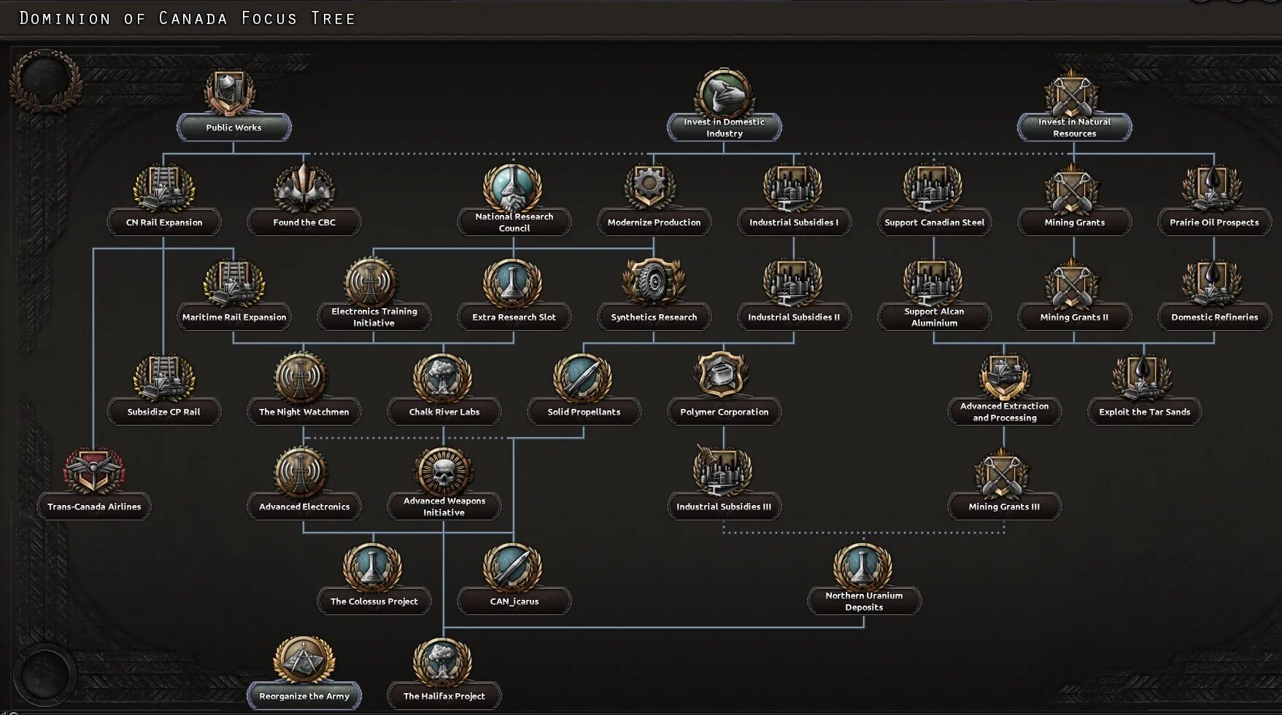Click the Subsidize CP Rail label
The image size is (1282, 715).
[x=163, y=412]
